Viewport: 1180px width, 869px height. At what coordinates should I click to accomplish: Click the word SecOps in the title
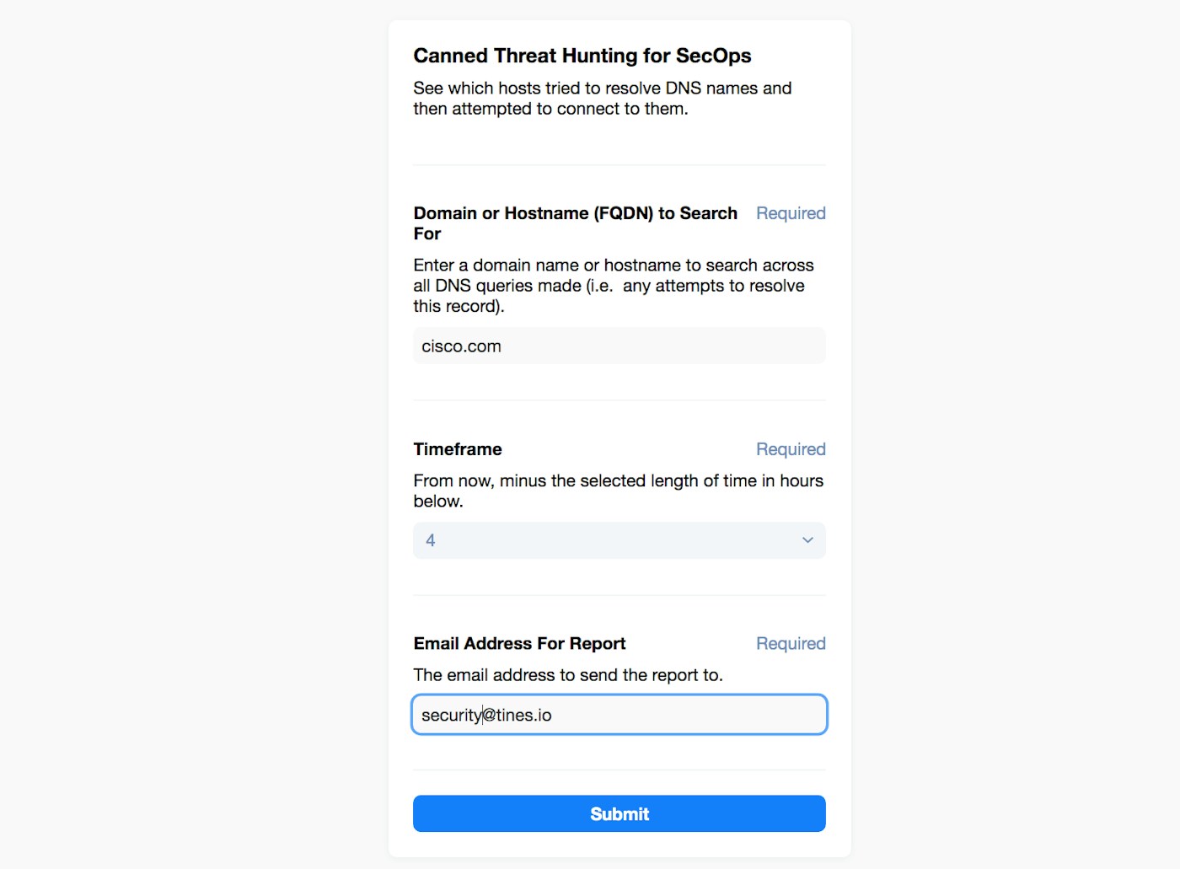click(713, 56)
